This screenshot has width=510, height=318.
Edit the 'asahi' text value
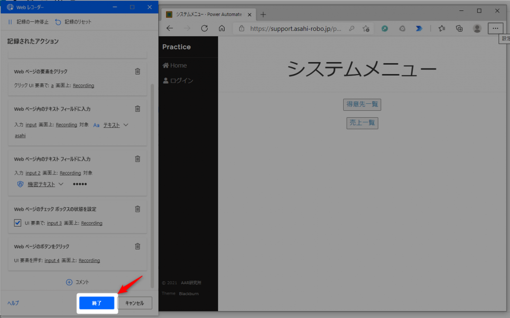[20, 136]
